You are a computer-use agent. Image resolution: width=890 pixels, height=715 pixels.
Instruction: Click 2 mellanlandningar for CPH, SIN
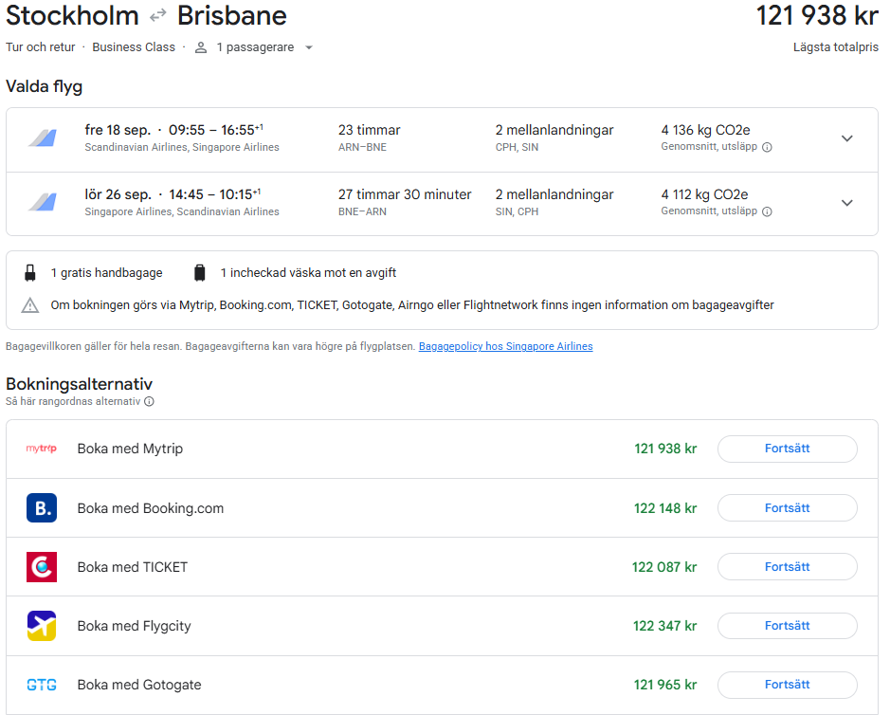coord(554,130)
